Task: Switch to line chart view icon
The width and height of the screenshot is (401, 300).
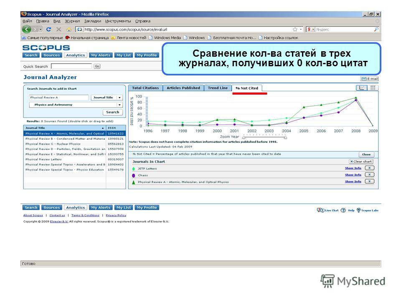Action: (362, 88)
